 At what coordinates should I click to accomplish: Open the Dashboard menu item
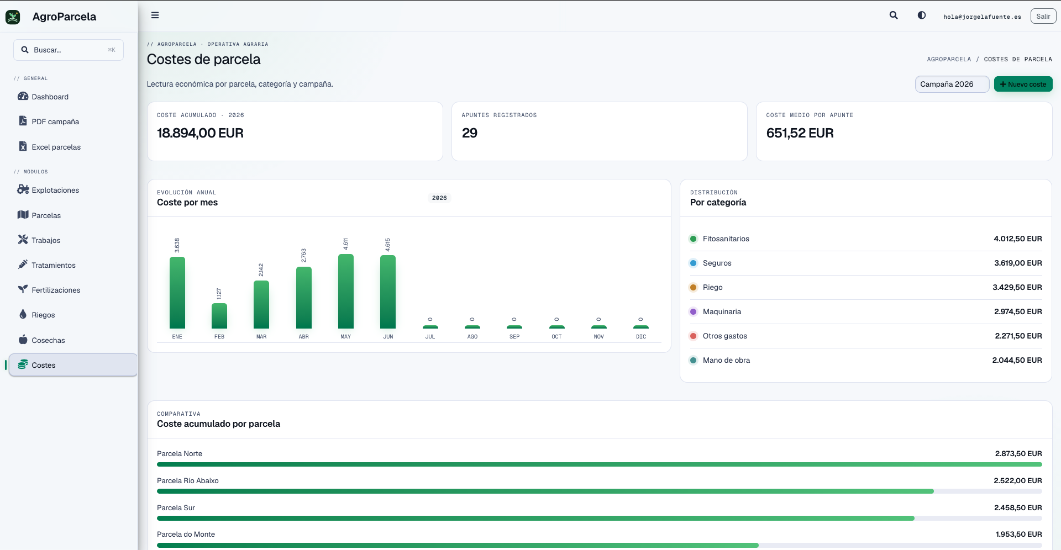click(73, 97)
